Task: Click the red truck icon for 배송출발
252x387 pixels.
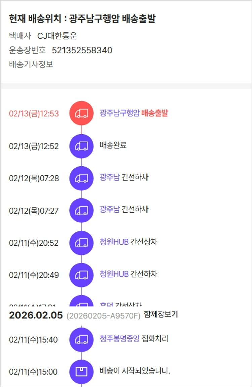Action: [81, 114]
